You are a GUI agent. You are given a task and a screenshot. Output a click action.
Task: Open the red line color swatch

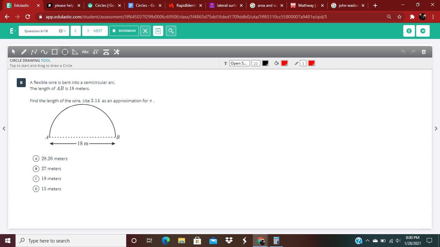tap(311, 63)
